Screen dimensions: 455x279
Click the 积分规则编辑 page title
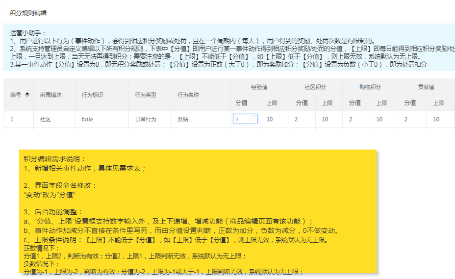pos(28,12)
